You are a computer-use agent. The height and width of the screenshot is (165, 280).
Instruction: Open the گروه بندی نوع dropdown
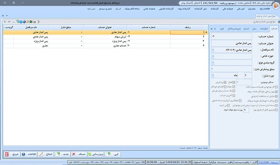(213, 62)
